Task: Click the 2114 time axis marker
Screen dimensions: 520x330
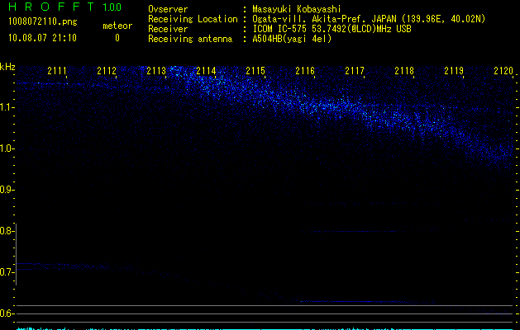Action: pyautogui.click(x=206, y=70)
